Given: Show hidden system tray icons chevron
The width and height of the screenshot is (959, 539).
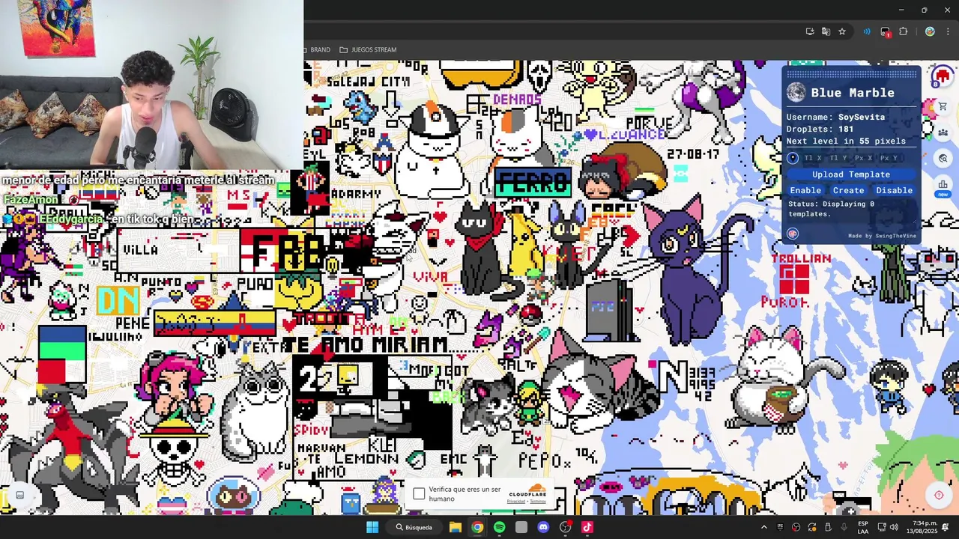Looking at the screenshot, I should coord(764,527).
